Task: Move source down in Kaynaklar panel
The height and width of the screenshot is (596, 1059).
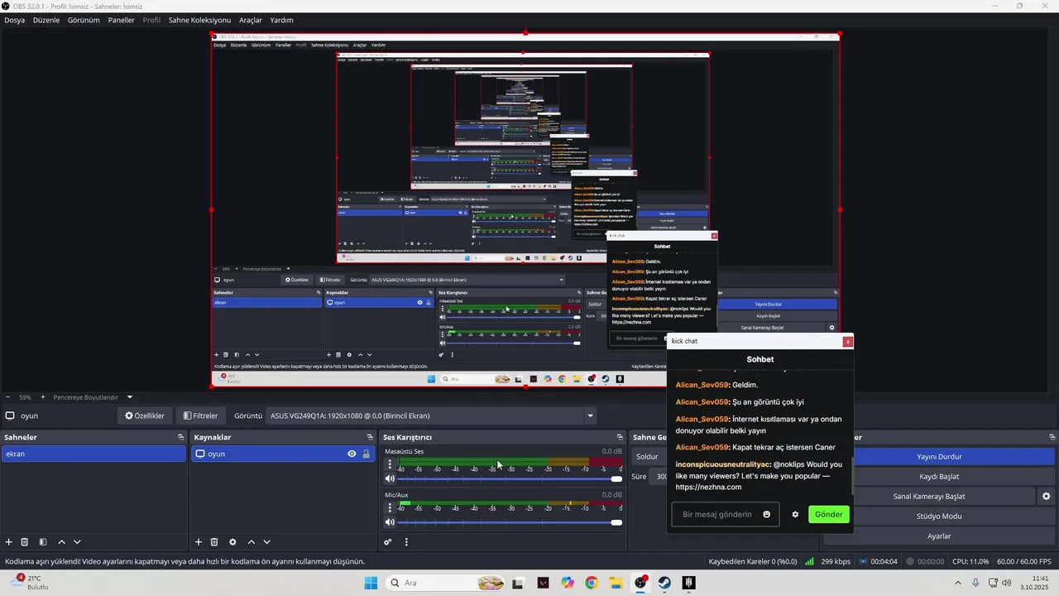Action: 266,542
